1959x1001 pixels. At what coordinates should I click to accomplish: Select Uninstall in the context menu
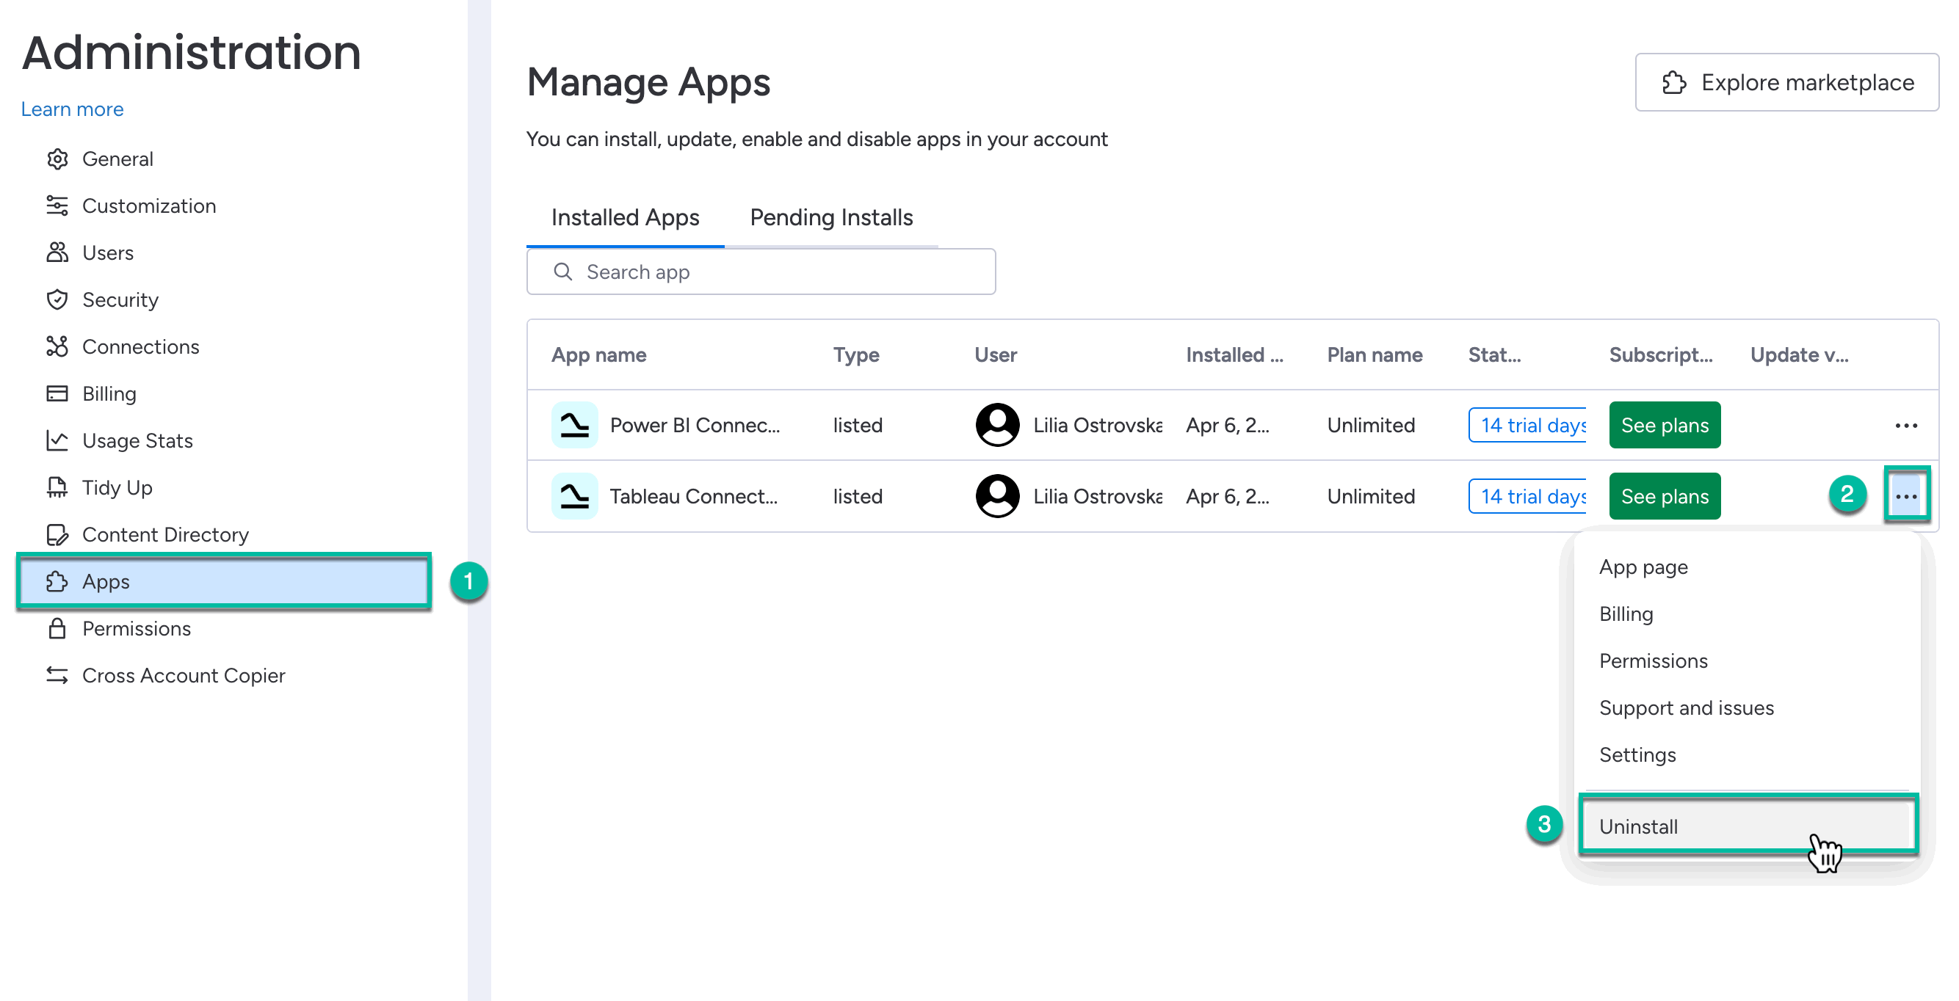(1639, 827)
